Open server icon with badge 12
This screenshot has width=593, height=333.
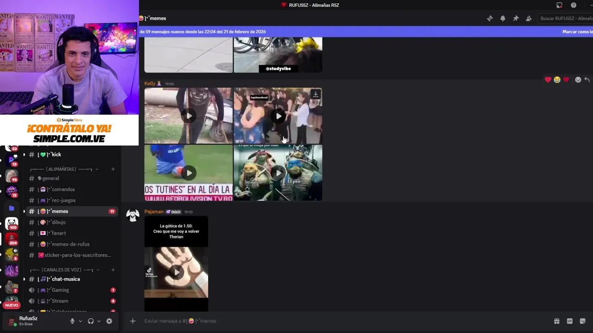click(12, 191)
